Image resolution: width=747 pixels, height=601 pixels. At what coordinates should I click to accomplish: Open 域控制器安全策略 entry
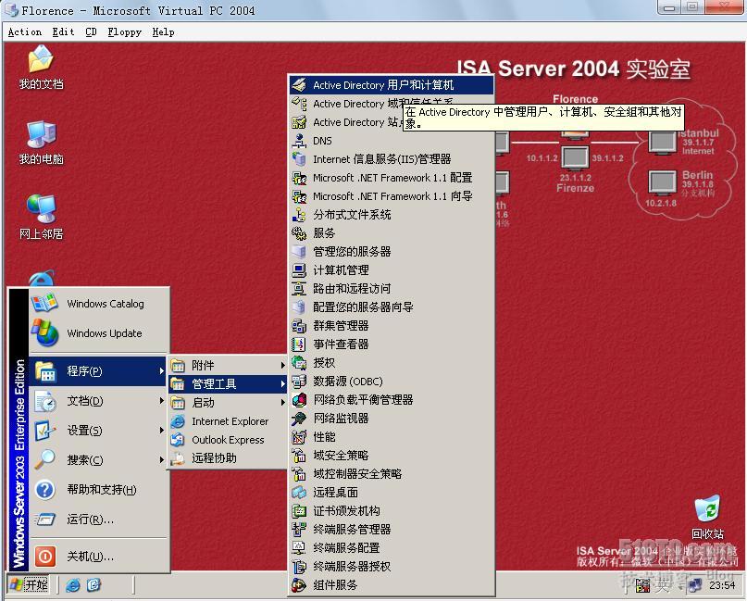coord(392,474)
